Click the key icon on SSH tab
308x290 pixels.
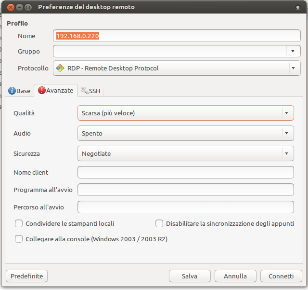pyautogui.click(x=85, y=91)
